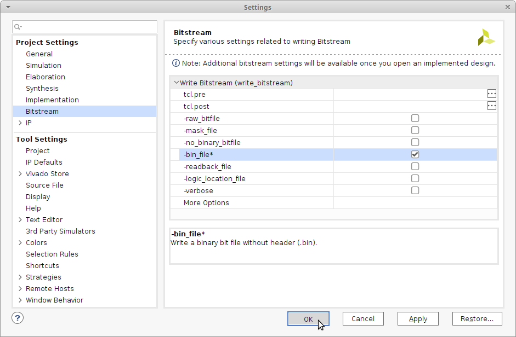This screenshot has height=337, width=516.
Task: Click into the settings search field
Action: [88, 27]
